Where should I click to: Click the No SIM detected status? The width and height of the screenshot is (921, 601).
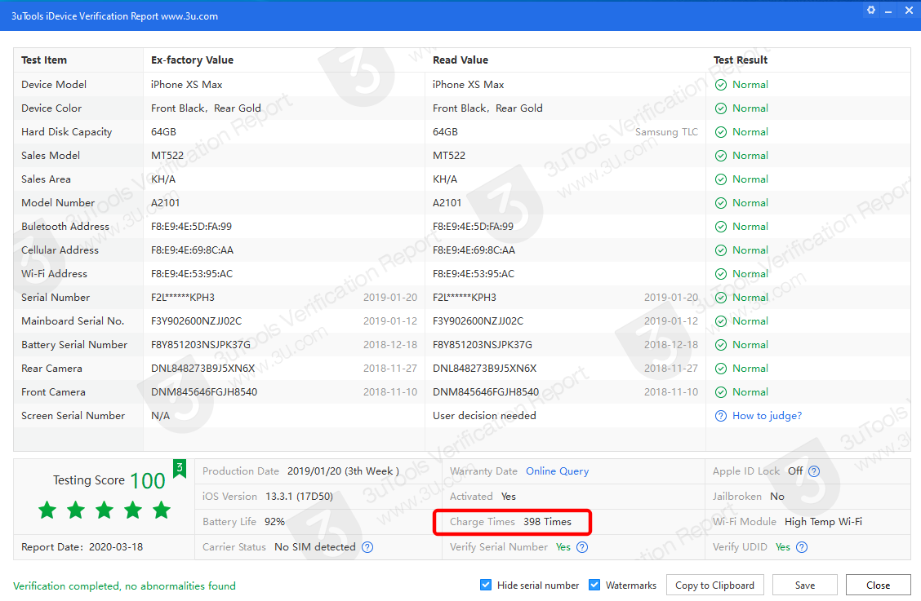tap(315, 547)
